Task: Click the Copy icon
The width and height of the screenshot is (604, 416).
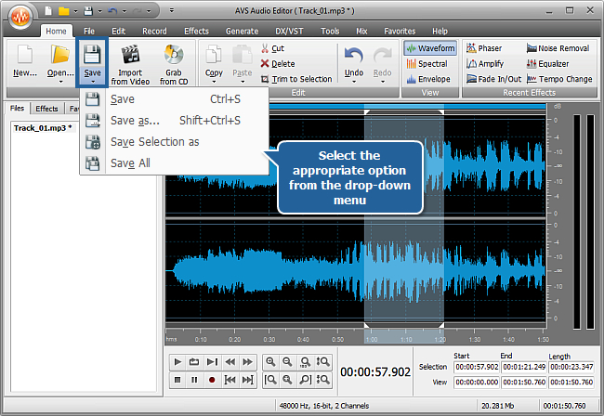Action: (214, 54)
